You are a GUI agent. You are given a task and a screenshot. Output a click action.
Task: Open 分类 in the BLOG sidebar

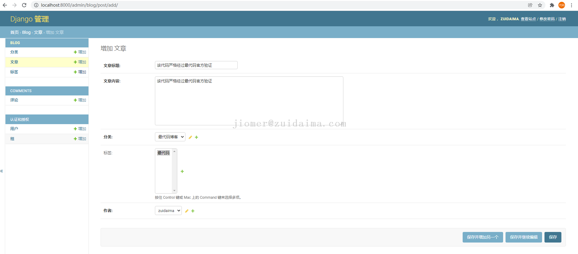click(14, 52)
